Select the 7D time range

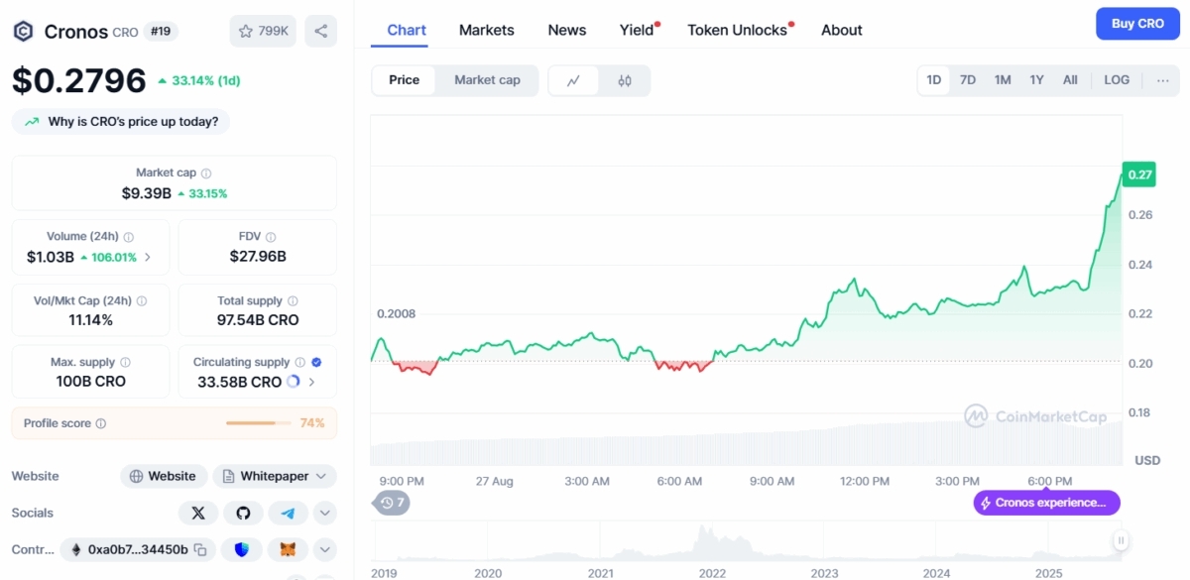(x=968, y=80)
